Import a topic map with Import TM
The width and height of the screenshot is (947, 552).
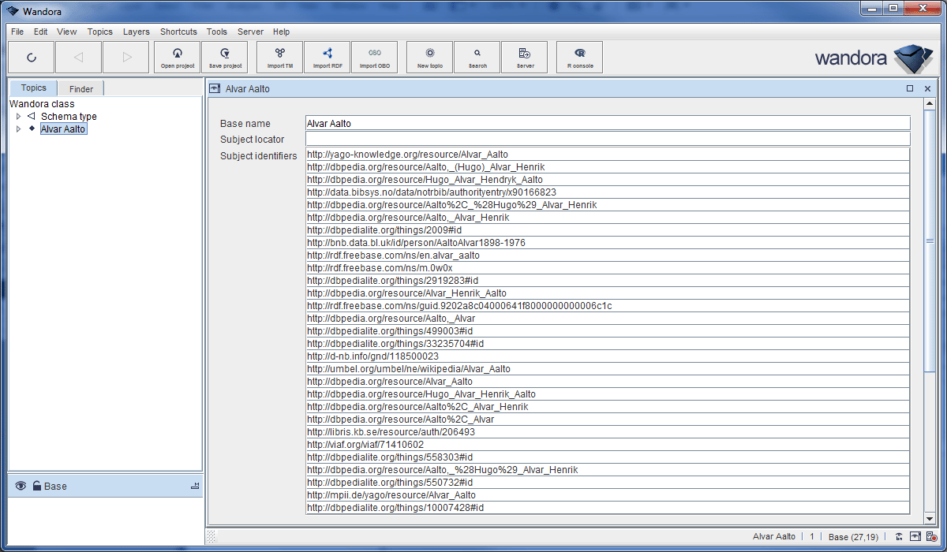tap(279, 57)
